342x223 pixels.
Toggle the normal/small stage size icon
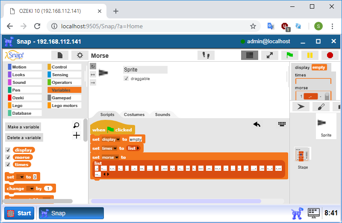click(250, 55)
